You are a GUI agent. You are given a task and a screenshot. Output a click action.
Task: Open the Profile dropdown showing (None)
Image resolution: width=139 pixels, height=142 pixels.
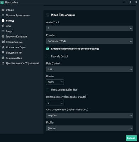click(90, 128)
